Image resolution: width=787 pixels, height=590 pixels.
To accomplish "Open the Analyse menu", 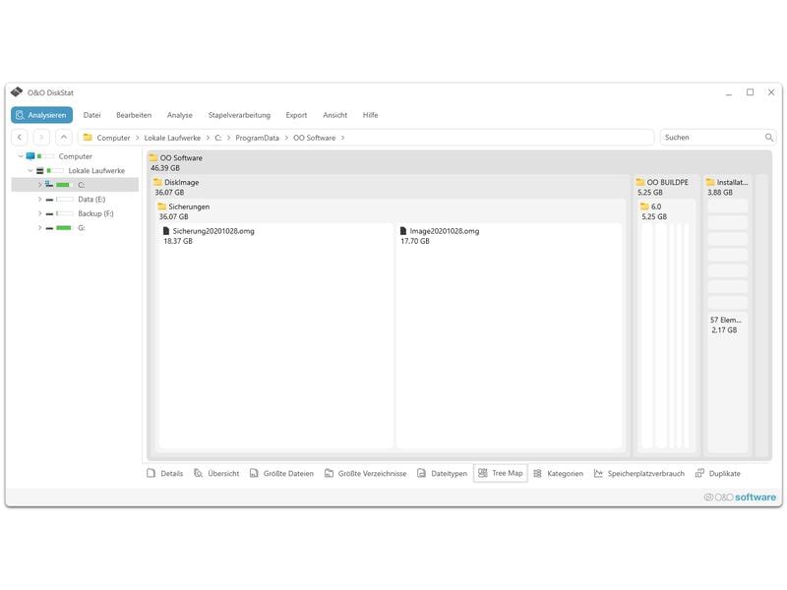I will 180,115.
